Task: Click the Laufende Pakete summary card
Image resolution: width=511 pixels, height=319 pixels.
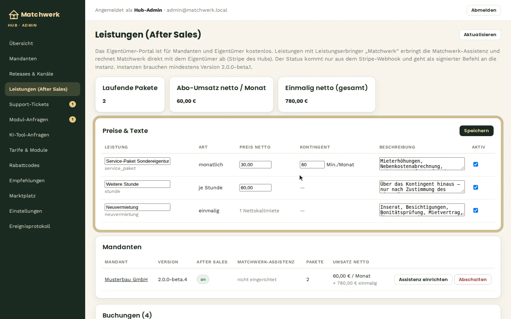Action: point(130,94)
